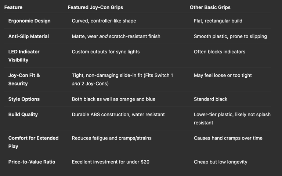The width and height of the screenshot is (282, 176).
Task: Select the "Joy-Con Fit & Security" row label
Action: pos(24,79)
